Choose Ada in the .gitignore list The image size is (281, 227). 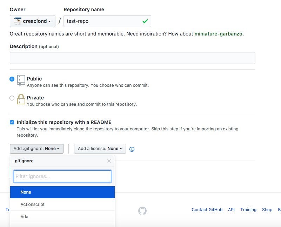coord(62,217)
